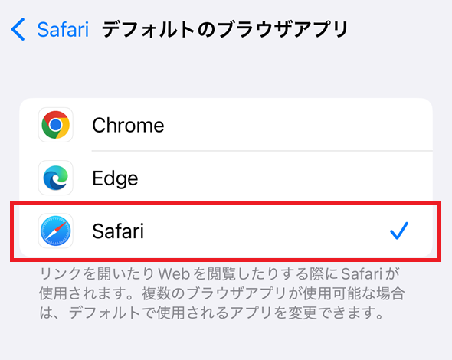Select Chrome as default browser
The image size is (452, 360).
tap(226, 125)
